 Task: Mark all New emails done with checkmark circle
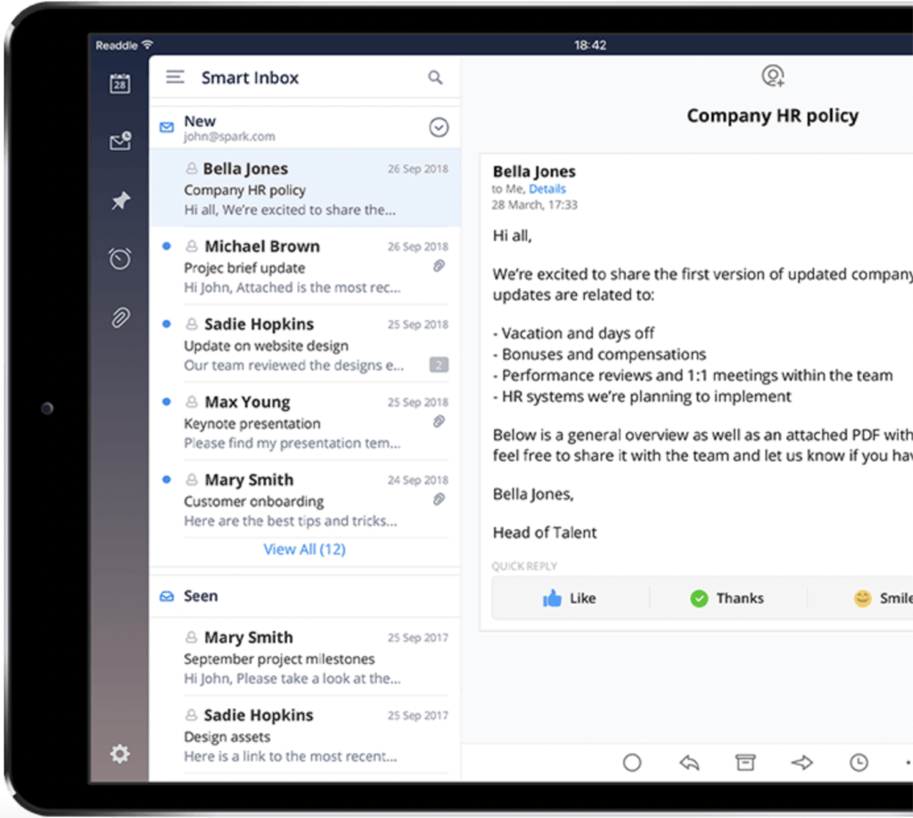pos(439,127)
